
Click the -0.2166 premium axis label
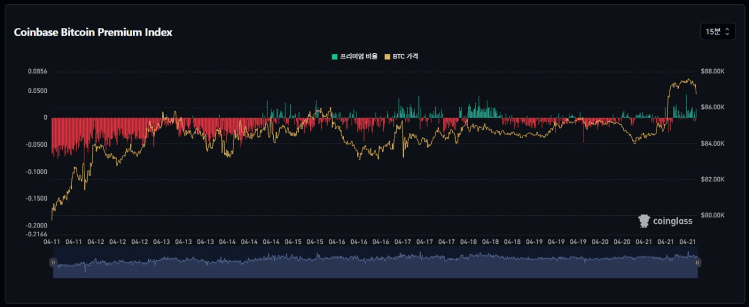pos(36,234)
